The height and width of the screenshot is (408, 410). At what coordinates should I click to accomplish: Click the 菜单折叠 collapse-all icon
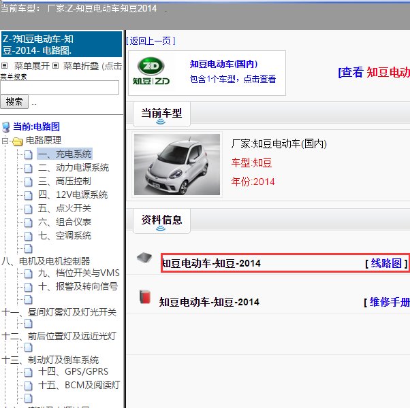point(55,65)
